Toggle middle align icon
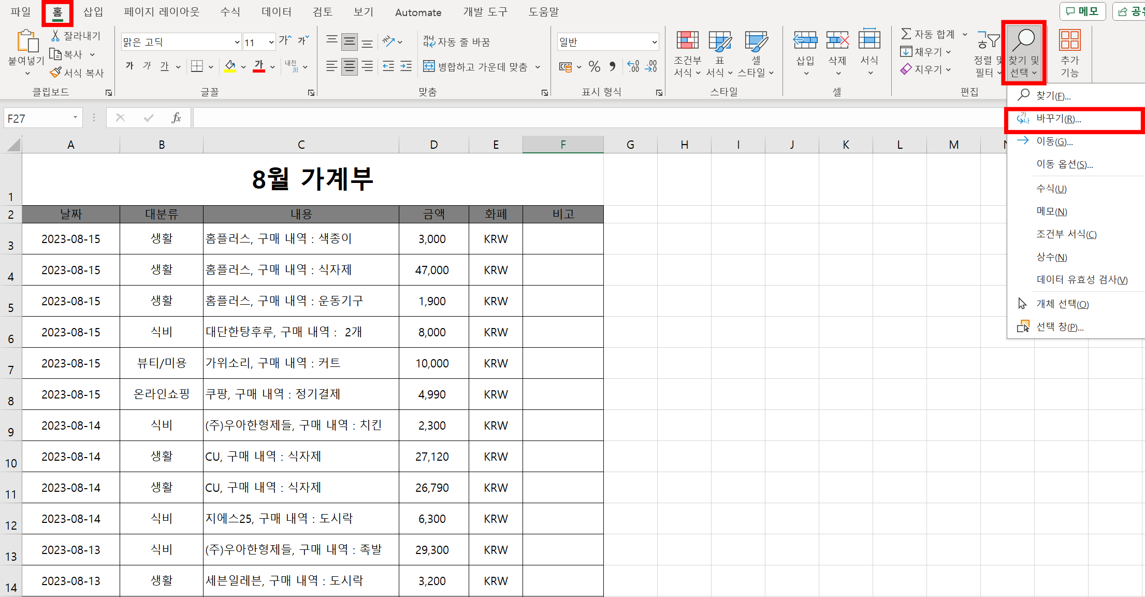This screenshot has height=597, width=1145. (x=350, y=41)
